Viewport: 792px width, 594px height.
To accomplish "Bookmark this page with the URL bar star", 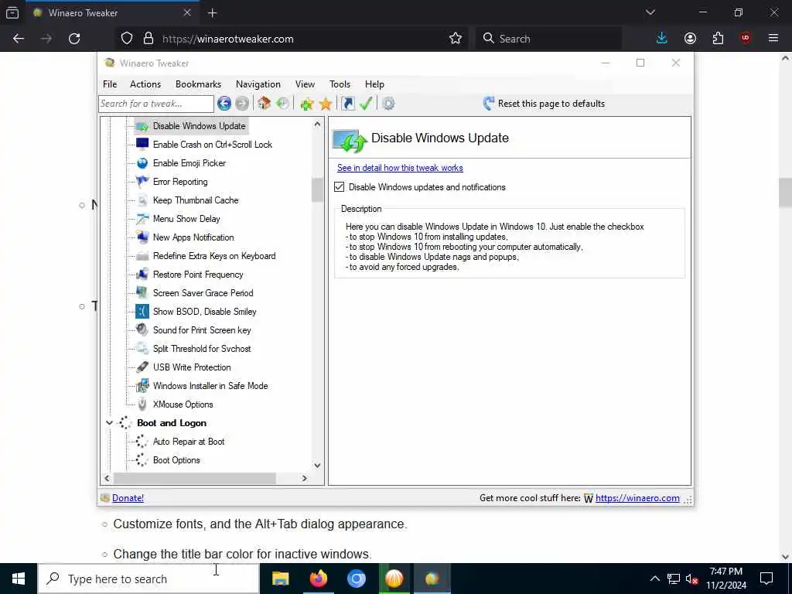I will coord(456,39).
